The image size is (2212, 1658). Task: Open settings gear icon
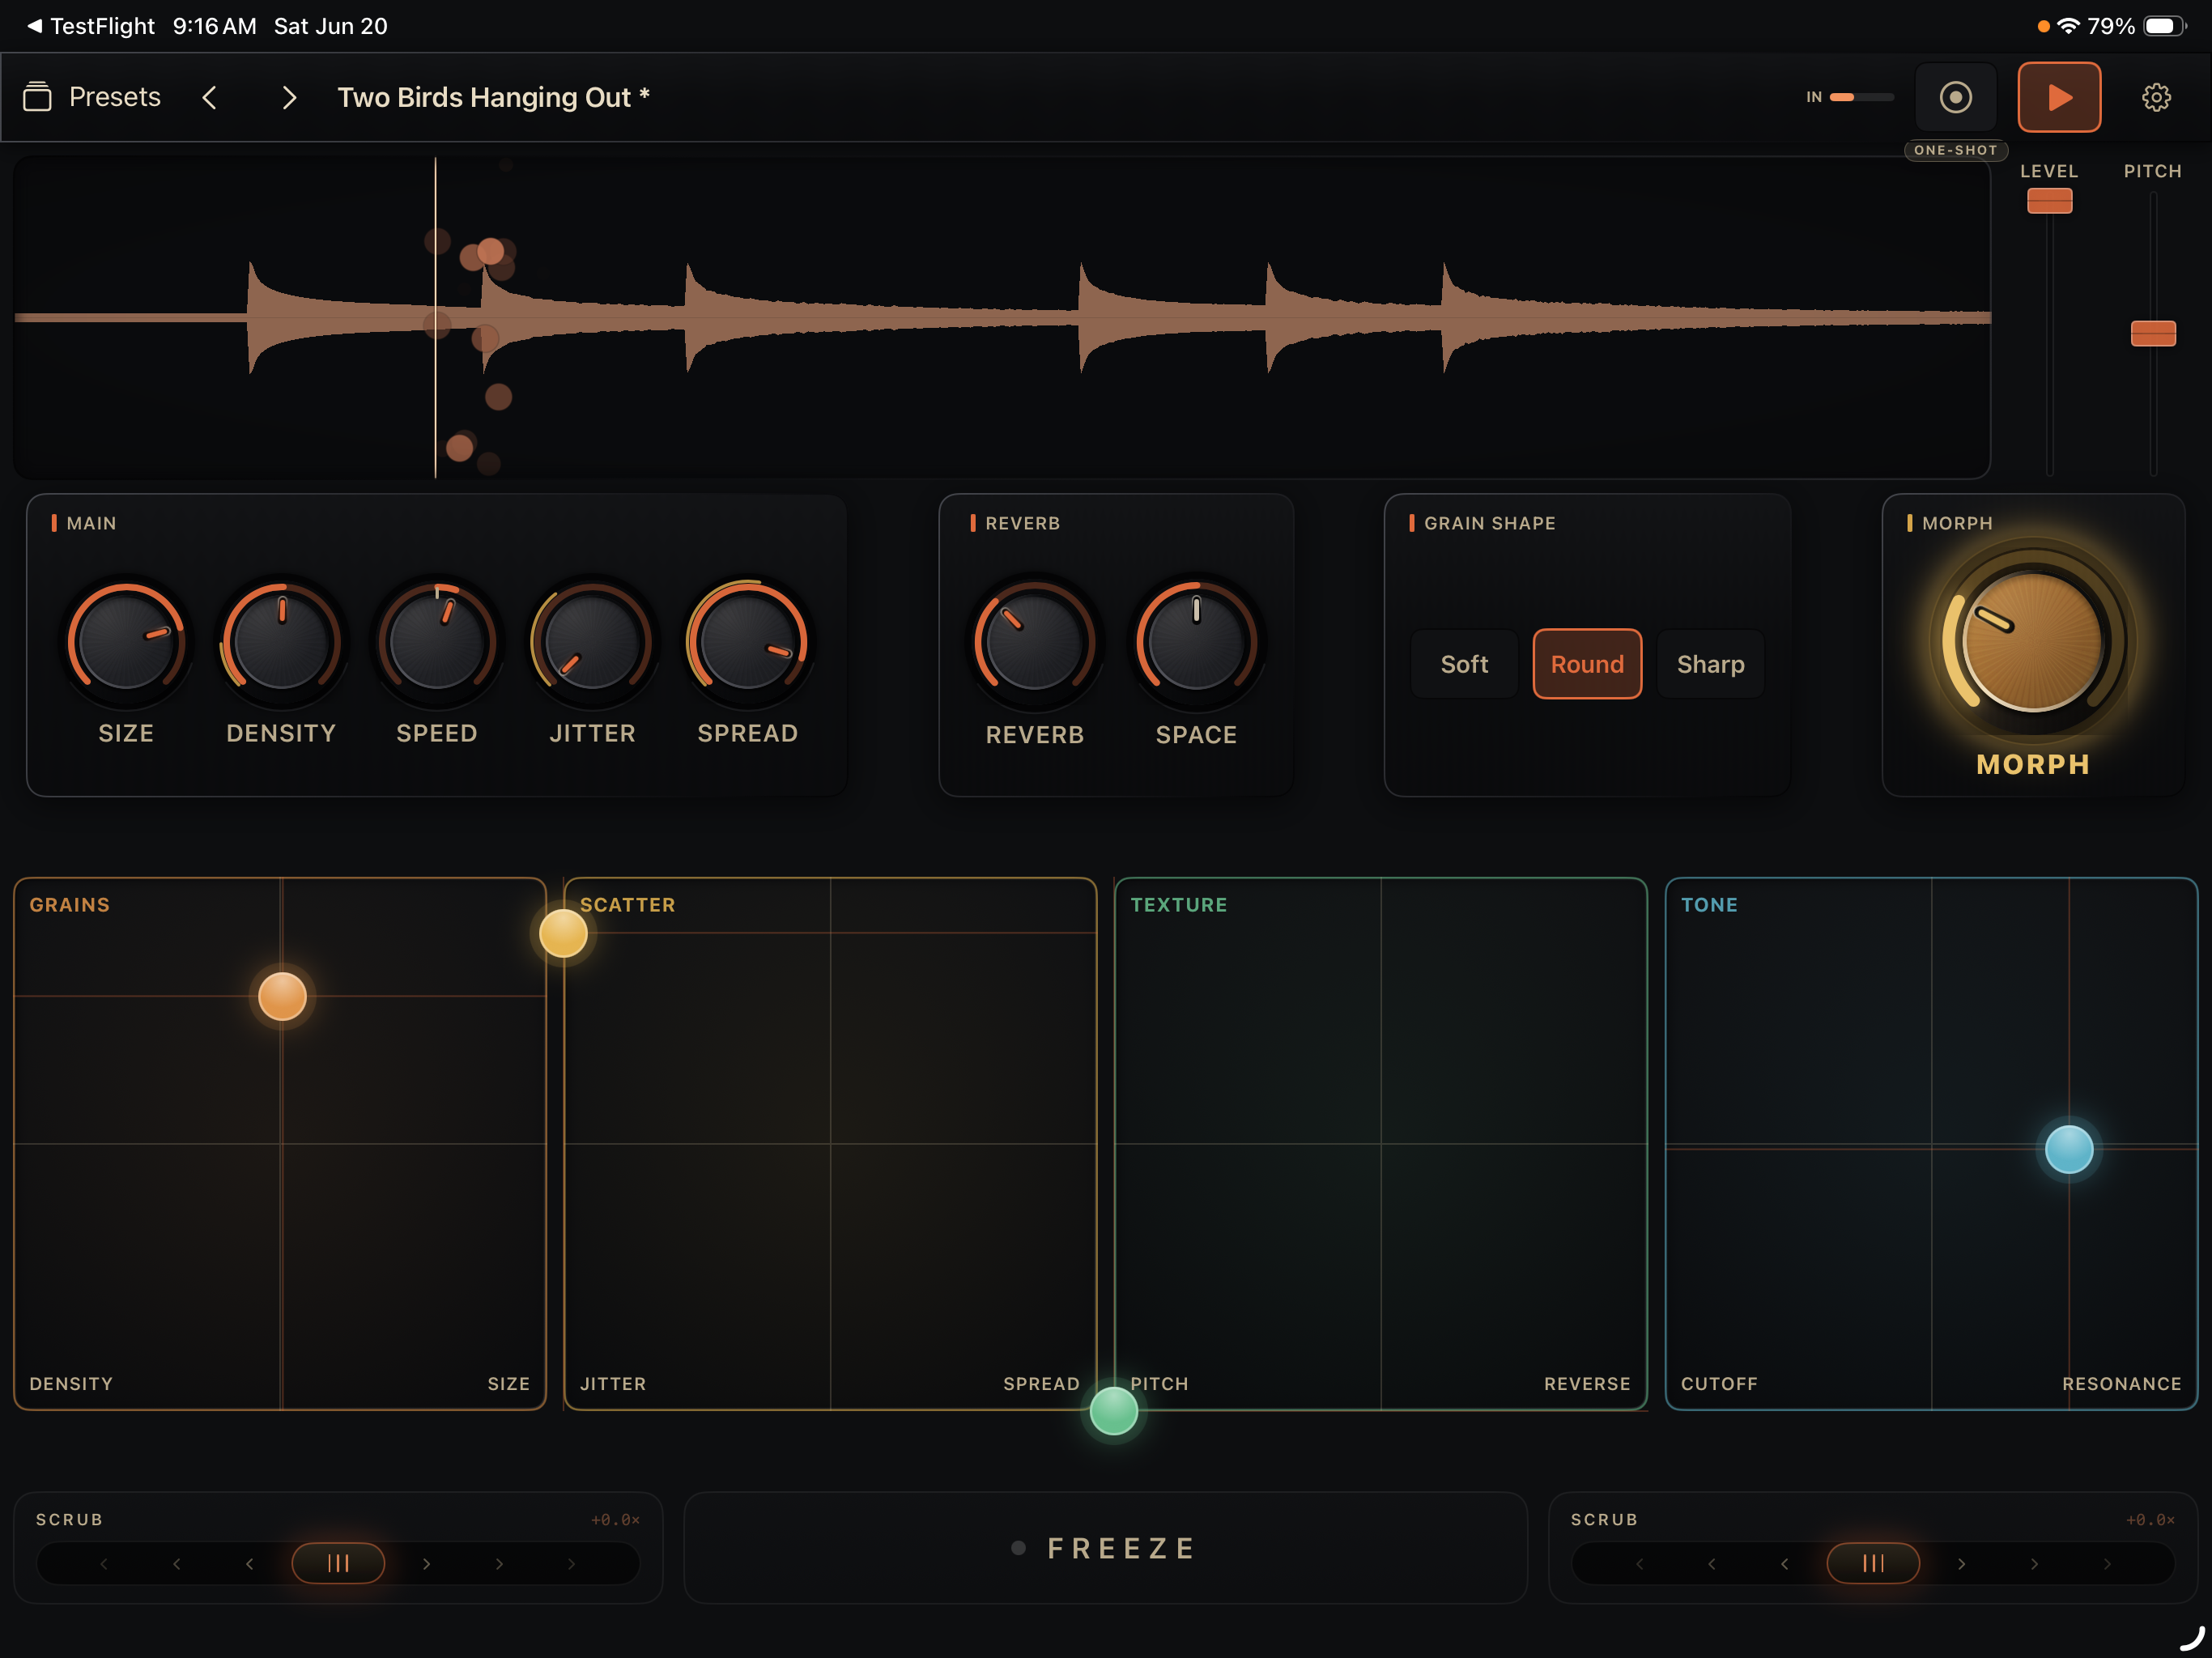click(2156, 97)
